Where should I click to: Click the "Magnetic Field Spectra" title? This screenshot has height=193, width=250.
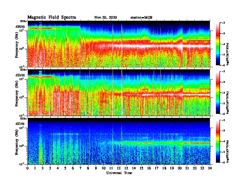(x=52, y=17)
